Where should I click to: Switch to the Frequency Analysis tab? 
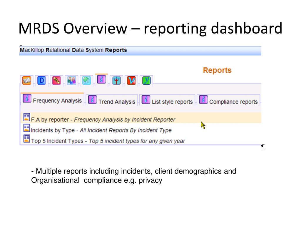pos(52,99)
